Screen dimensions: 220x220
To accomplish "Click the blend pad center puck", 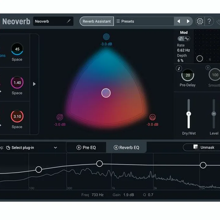I will [106, 93].
